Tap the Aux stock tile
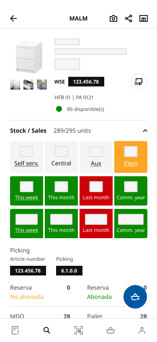Screen dimensions: 157x342 pos(96,157)
